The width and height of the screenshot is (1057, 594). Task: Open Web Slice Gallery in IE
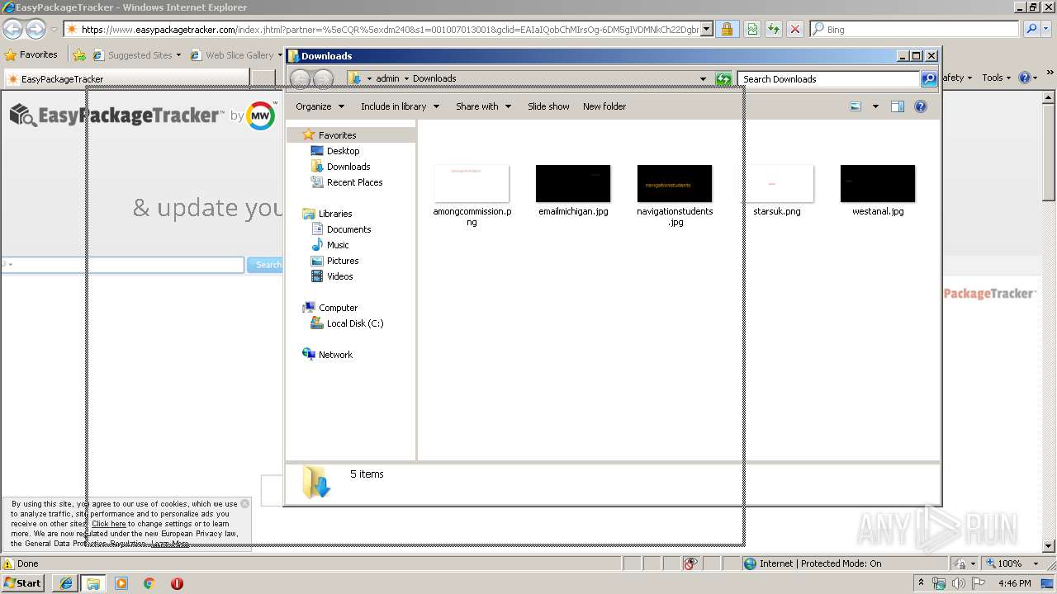(x=237, y=55)
